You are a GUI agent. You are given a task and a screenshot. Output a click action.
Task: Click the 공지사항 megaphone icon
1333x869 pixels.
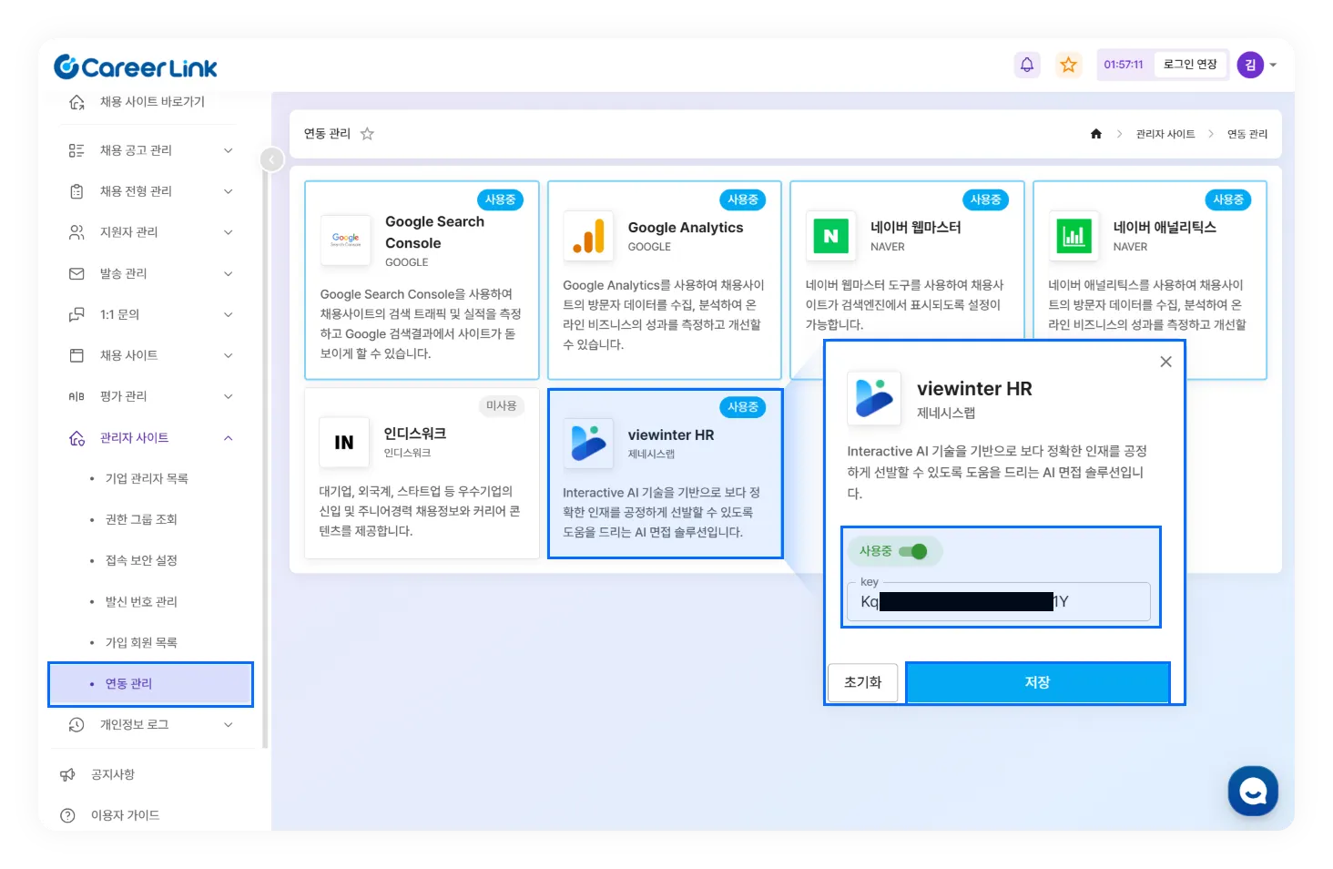[67, 775]
